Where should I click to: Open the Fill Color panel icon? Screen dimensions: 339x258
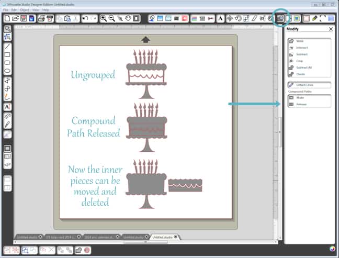coord(152,19)
